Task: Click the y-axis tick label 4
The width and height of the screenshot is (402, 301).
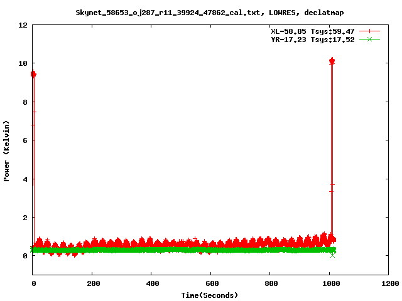Action: pos(25,179)
